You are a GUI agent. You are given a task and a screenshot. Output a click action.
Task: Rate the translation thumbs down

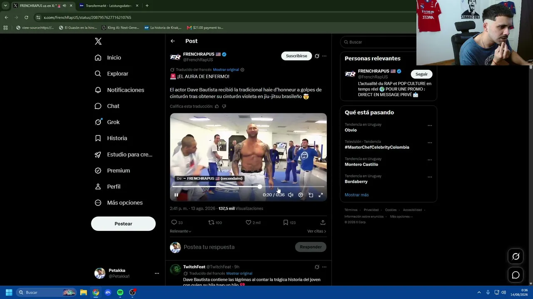pyautogui.click(x=224, y=106)
